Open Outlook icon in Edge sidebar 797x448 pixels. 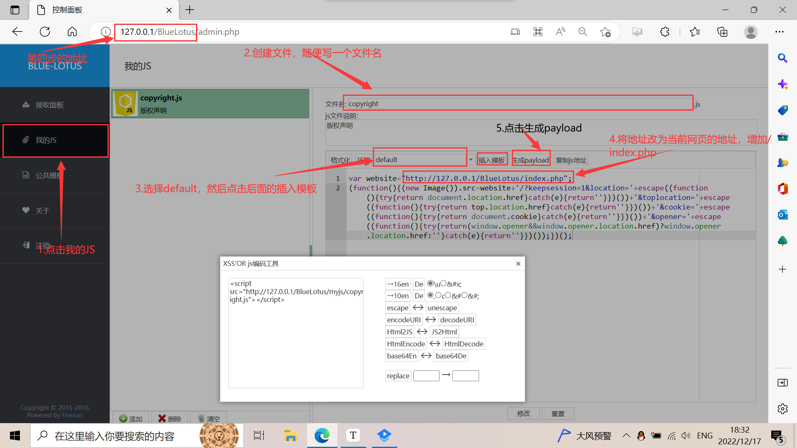(x=782, y=215)
